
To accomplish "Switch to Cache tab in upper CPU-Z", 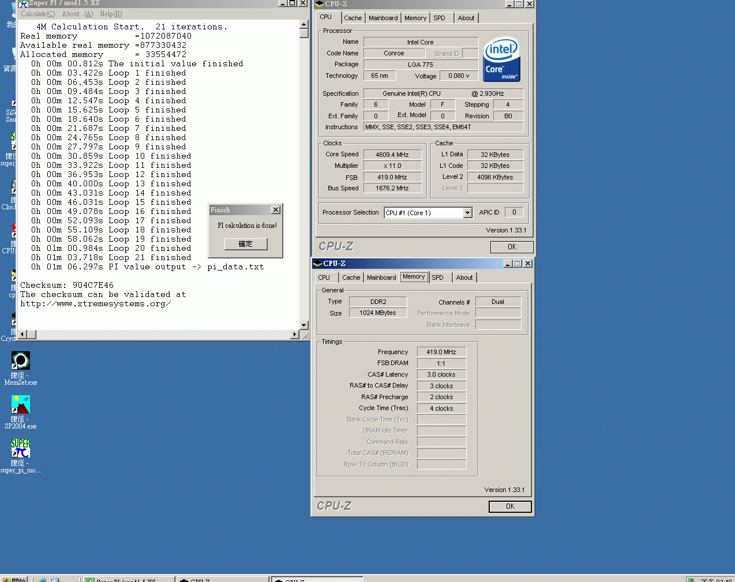I will [353, 18].
